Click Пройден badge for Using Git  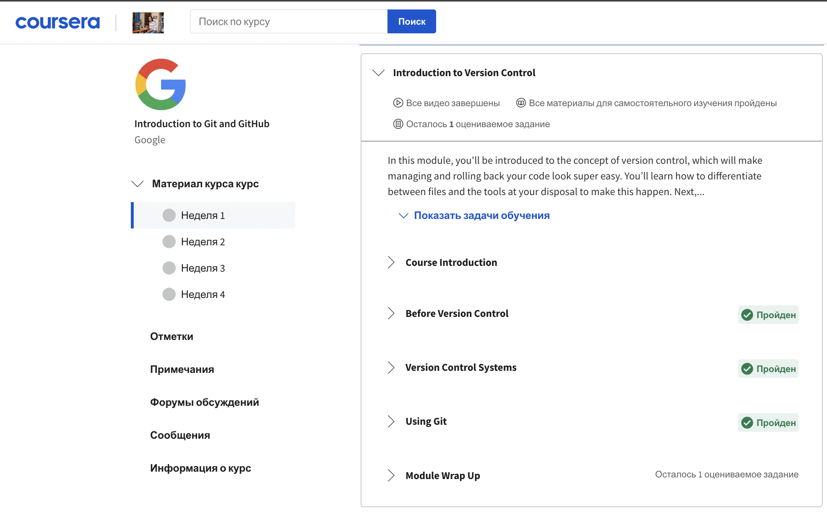768,422
